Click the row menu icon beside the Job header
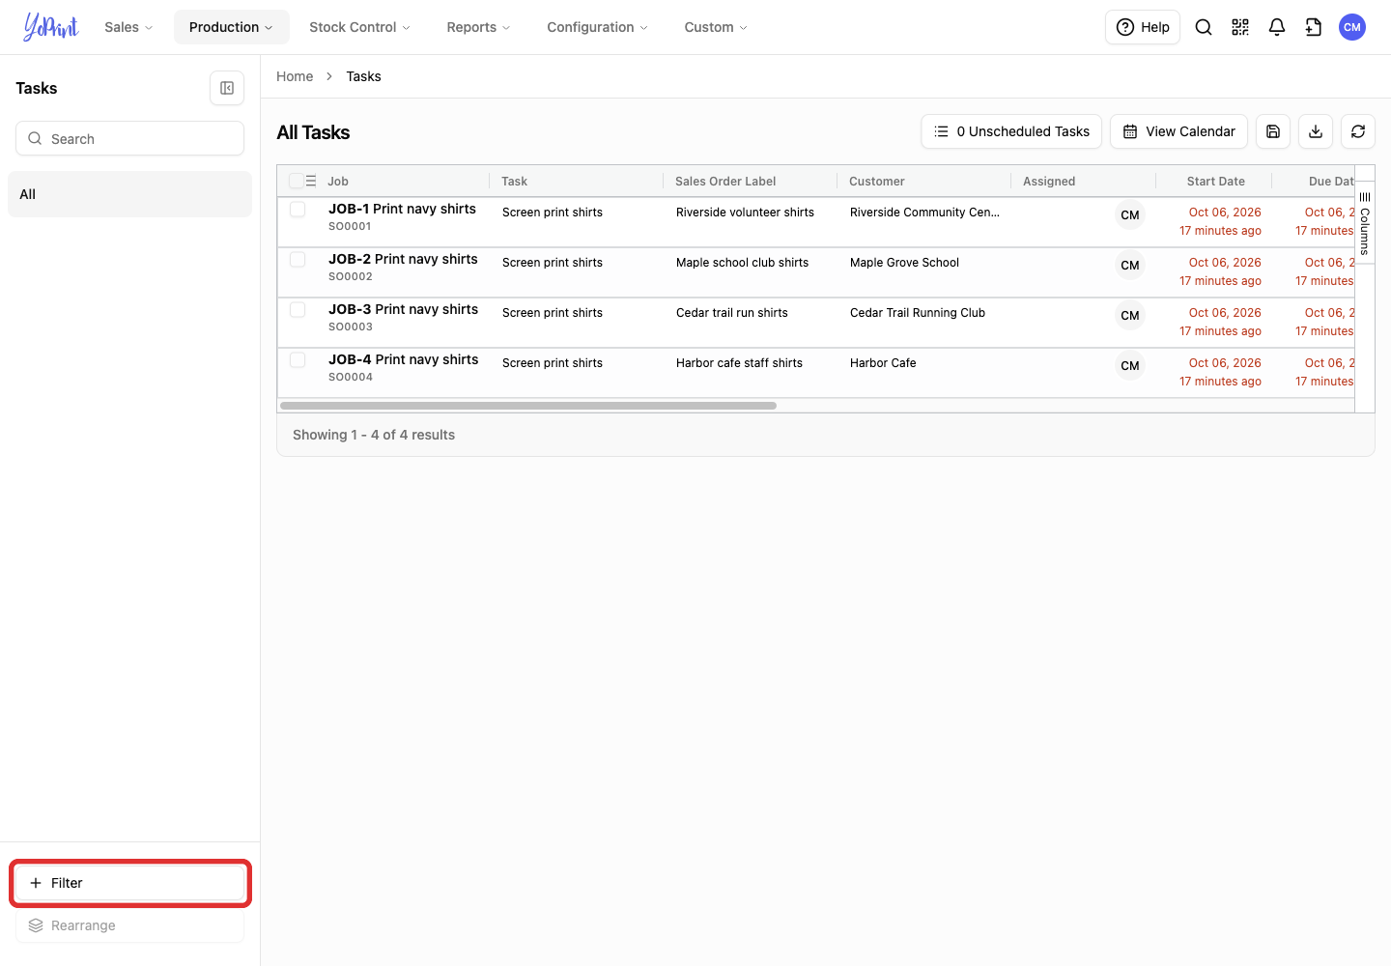The height and width of the screenshot is (966, 1391). coord(311,181)
